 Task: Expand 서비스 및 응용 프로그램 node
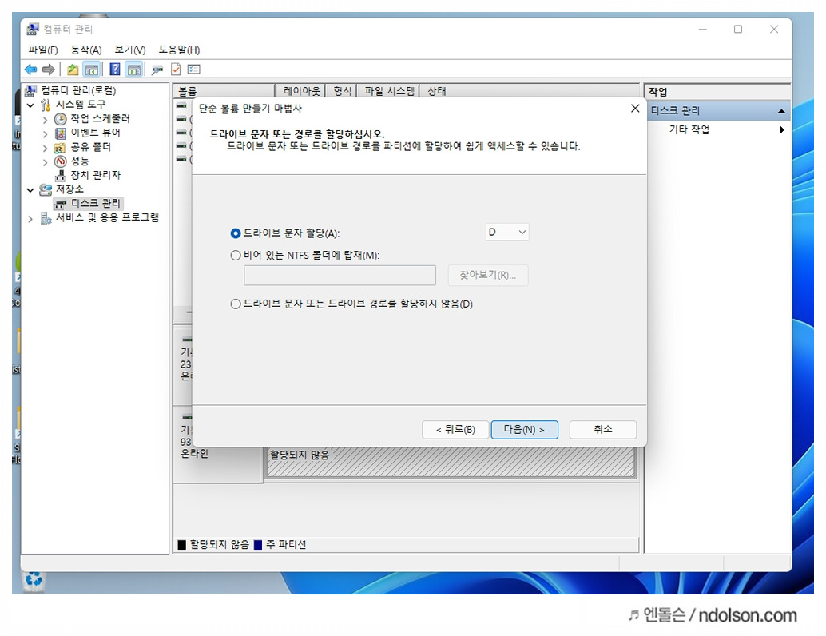30,218
